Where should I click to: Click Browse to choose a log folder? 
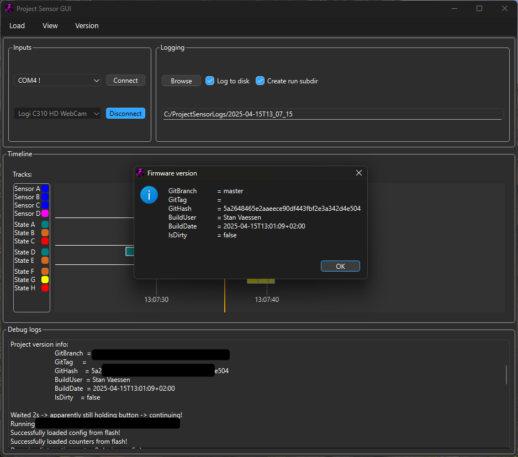(181, 81)
